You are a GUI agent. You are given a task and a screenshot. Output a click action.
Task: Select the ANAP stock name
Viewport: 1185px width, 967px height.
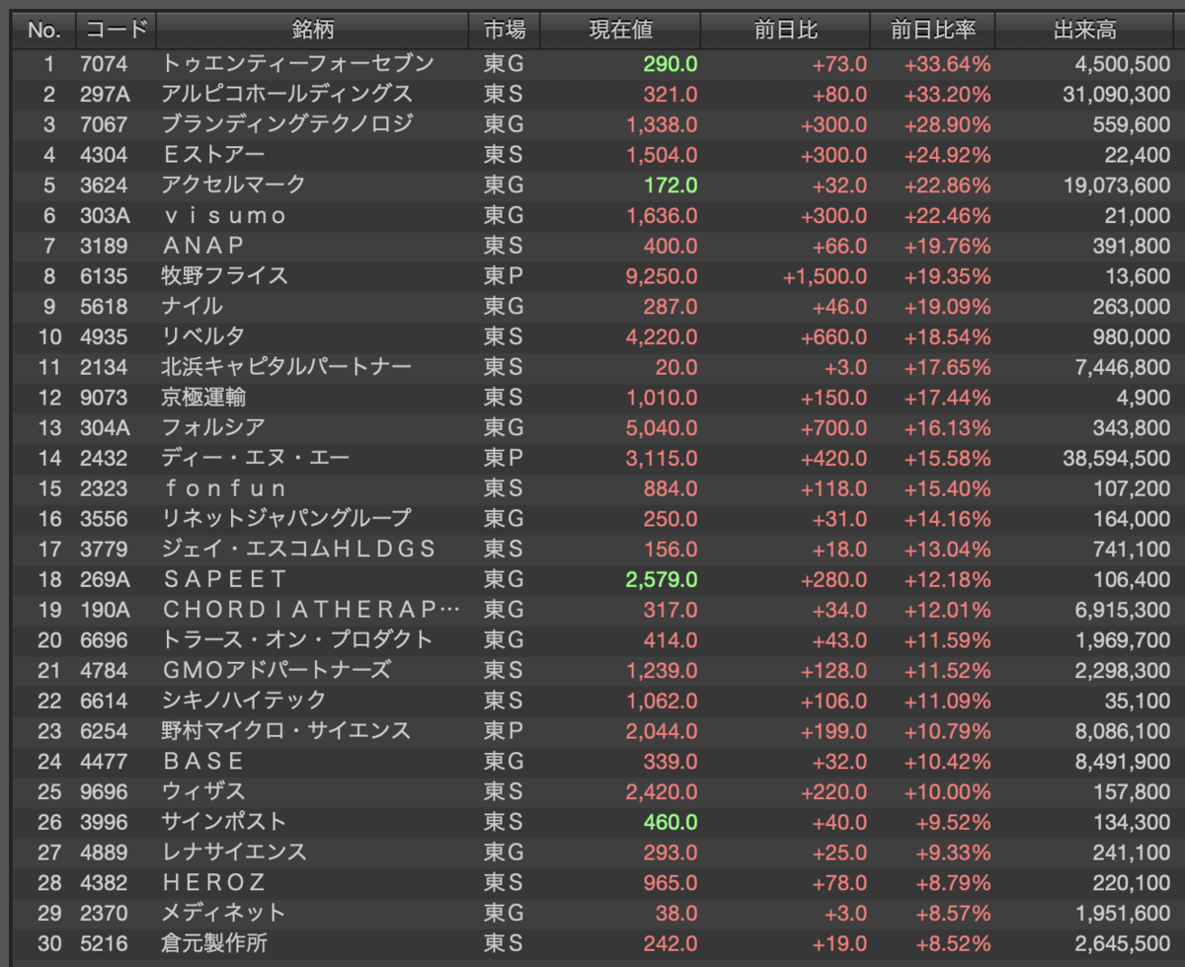click(202, 246)
